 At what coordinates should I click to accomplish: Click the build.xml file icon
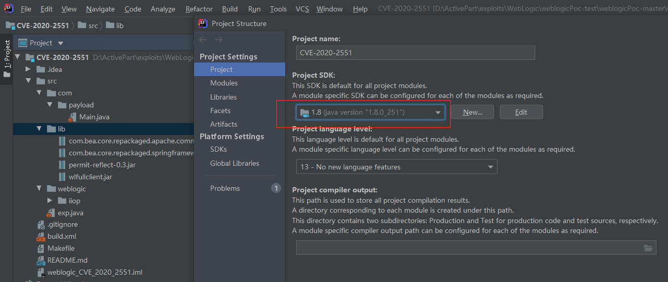click(x=41, y=237)
